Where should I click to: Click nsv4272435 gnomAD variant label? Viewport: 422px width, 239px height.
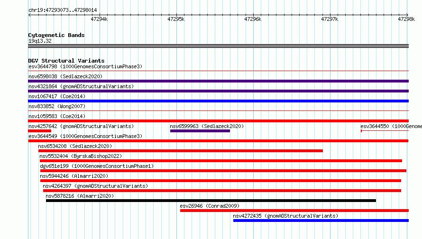285,216
